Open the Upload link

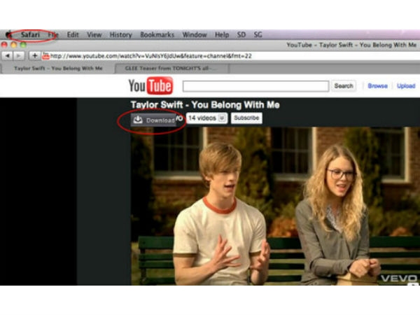[406, 86]
